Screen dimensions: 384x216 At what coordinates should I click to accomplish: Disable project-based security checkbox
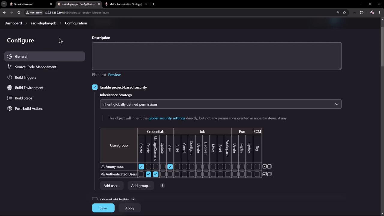[95, 87]
